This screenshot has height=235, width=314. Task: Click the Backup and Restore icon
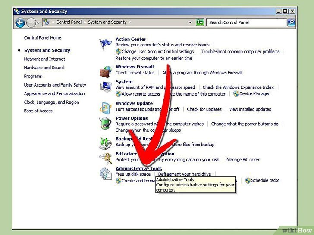pos(106,142)
